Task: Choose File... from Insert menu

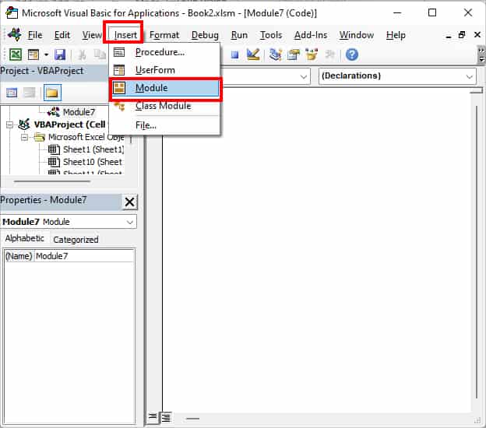Action: click(164, 125)
